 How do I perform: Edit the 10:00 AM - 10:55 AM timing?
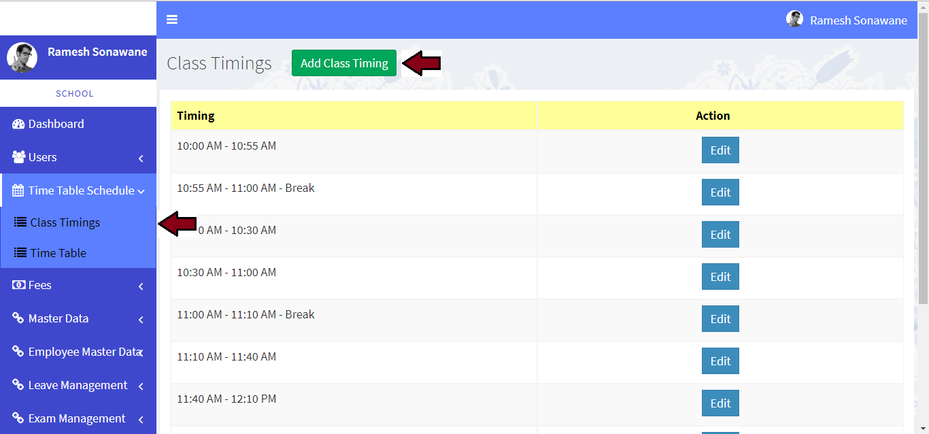tap(720, 150)
